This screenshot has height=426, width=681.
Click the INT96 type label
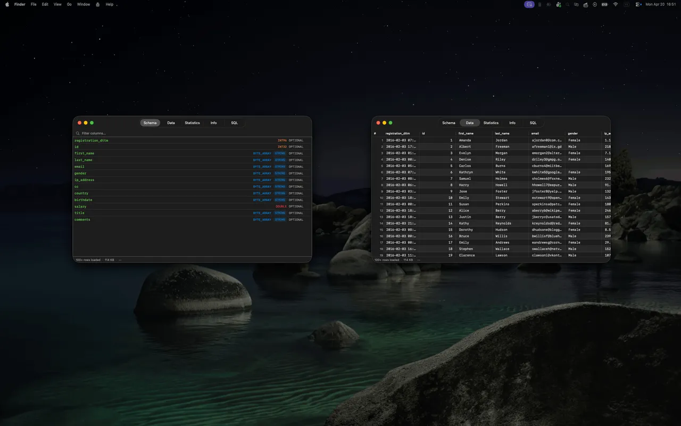[x=282, y=141]
